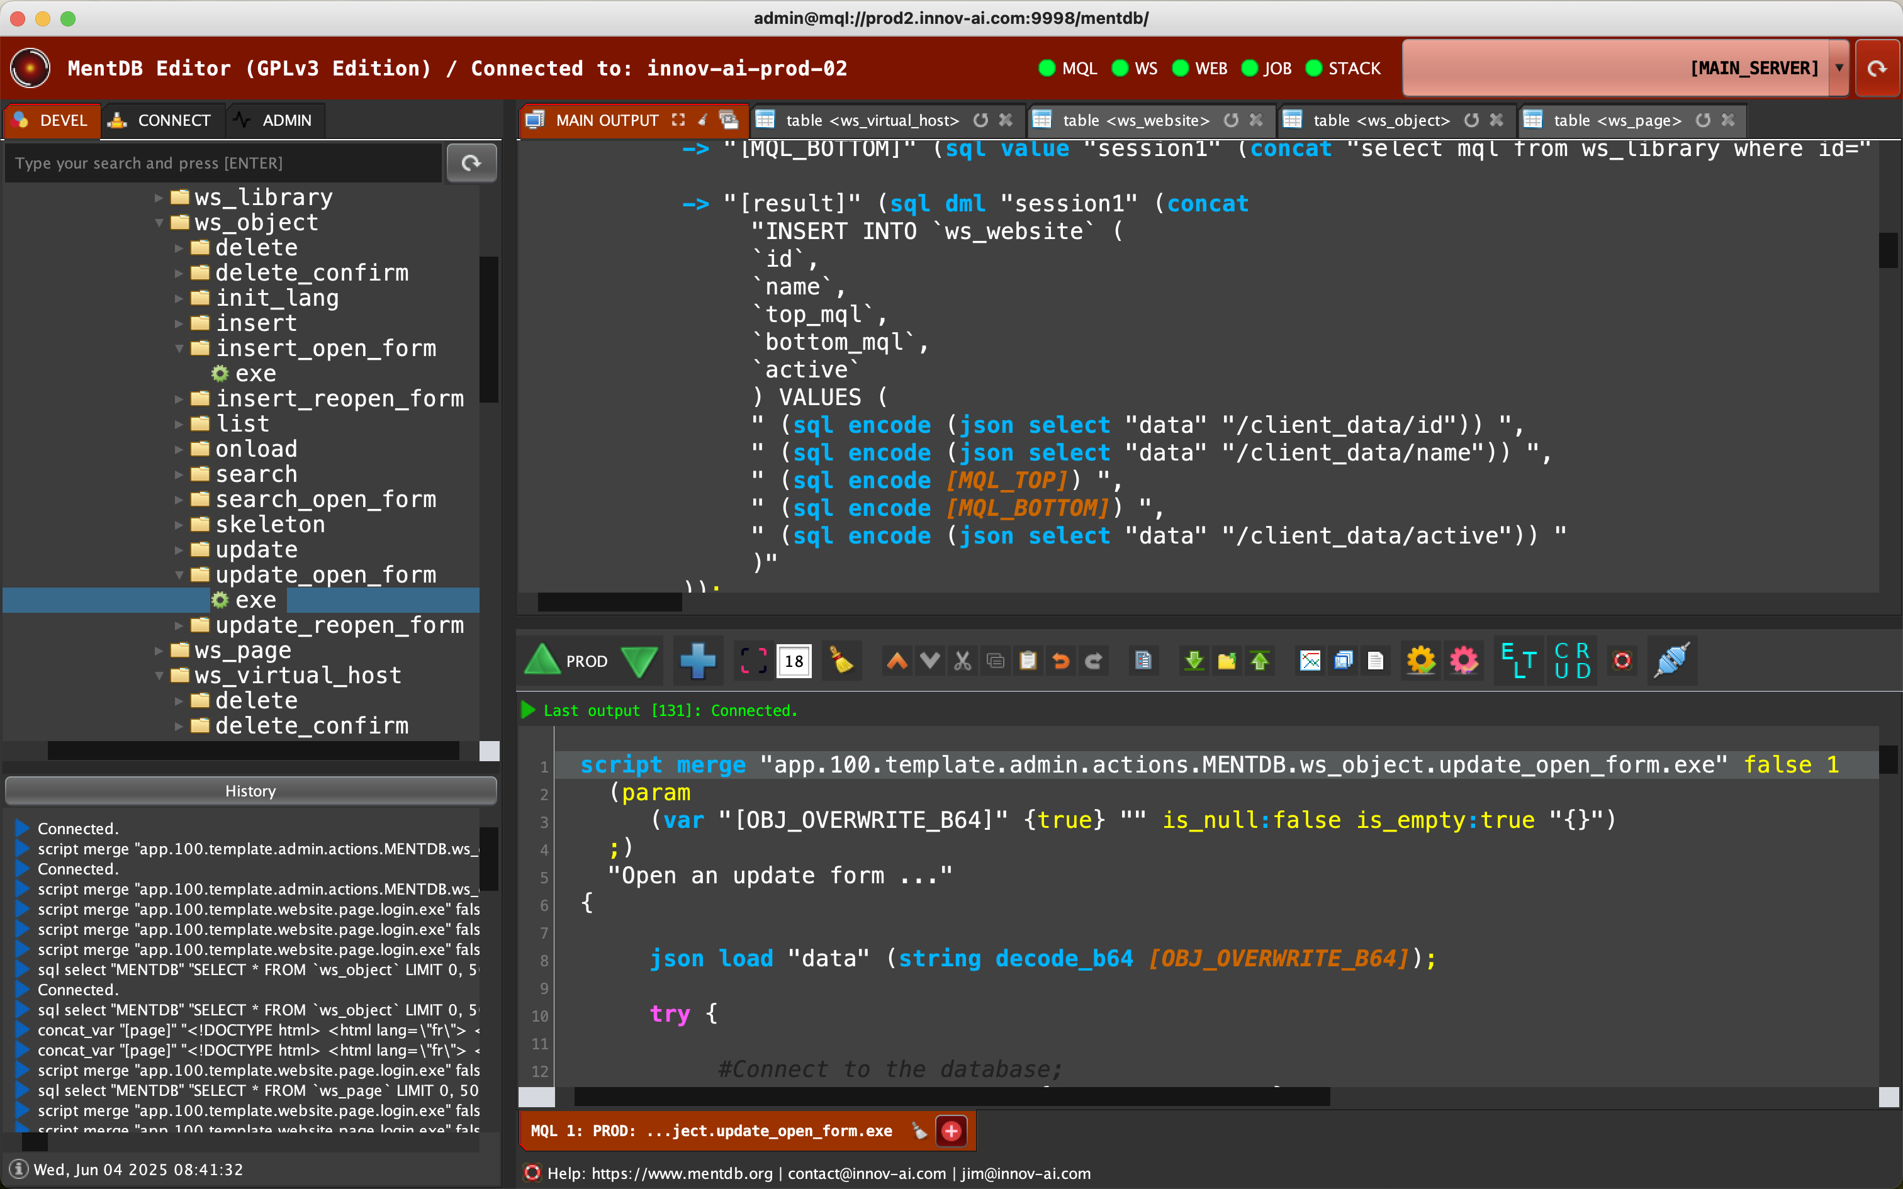Click the scissors cut icon
Screen dimensions: 1903x1189
point(962,661)
